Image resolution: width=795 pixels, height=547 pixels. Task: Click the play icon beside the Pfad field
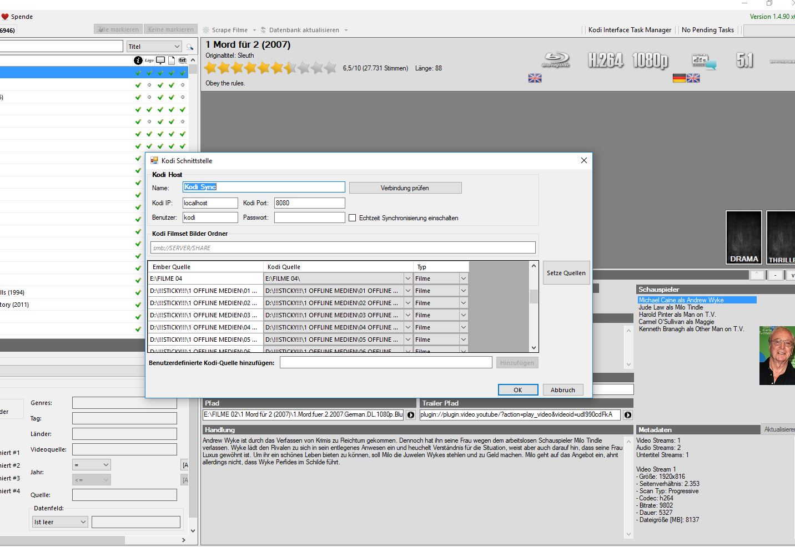click(411, 415)
